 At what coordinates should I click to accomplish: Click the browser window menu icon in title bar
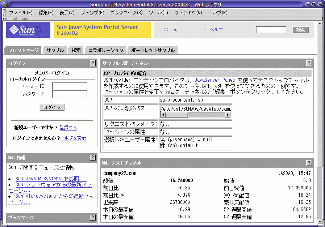(5, 4)
